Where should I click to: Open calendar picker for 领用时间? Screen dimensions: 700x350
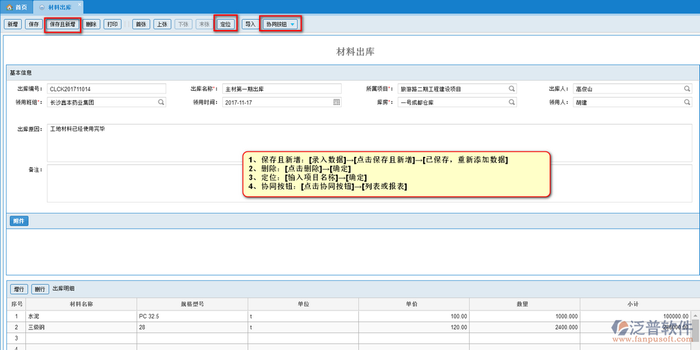[x=336, y=102]
